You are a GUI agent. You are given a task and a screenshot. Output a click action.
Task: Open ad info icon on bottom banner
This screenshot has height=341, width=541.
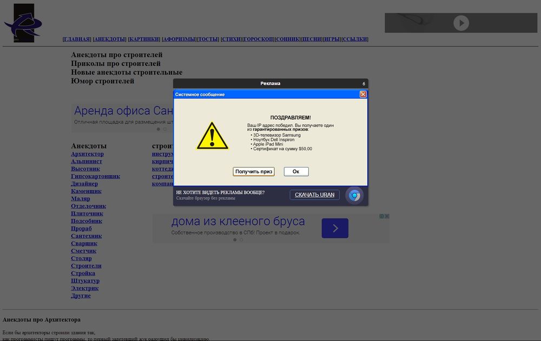pyautogui.click(x=381, y=216)
